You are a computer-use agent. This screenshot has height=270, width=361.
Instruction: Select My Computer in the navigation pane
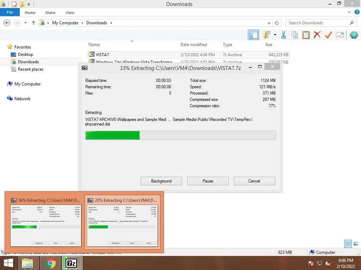tap(27, 84)
